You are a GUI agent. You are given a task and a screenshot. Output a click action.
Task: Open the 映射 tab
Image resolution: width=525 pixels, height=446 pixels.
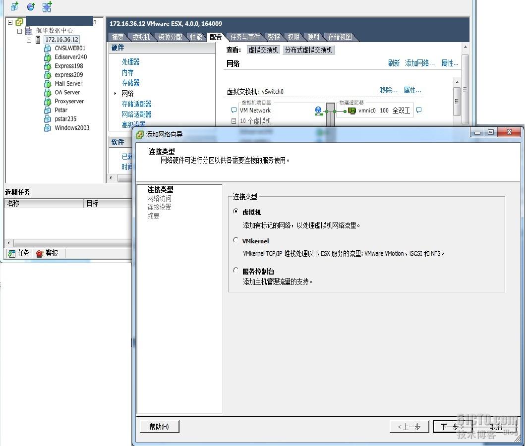(313, 37)
